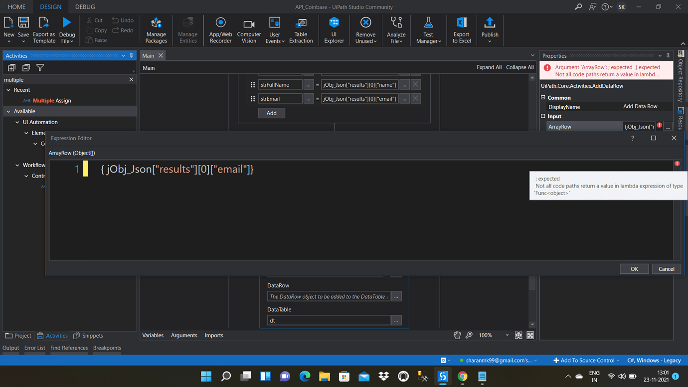
Task: Remove the strFullName assignment row
Action: 415,84
